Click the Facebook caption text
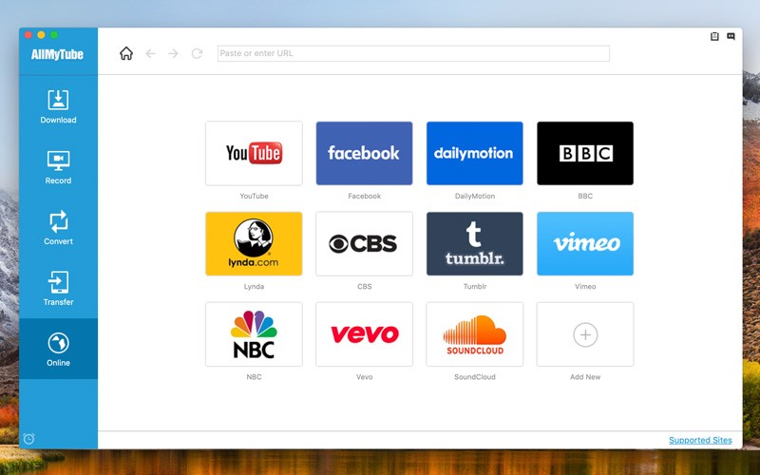 [x=365, y=196]
